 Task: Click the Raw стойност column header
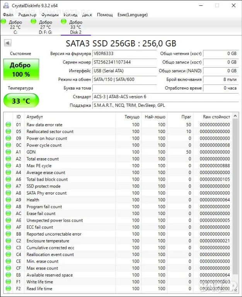coord(216,117)
